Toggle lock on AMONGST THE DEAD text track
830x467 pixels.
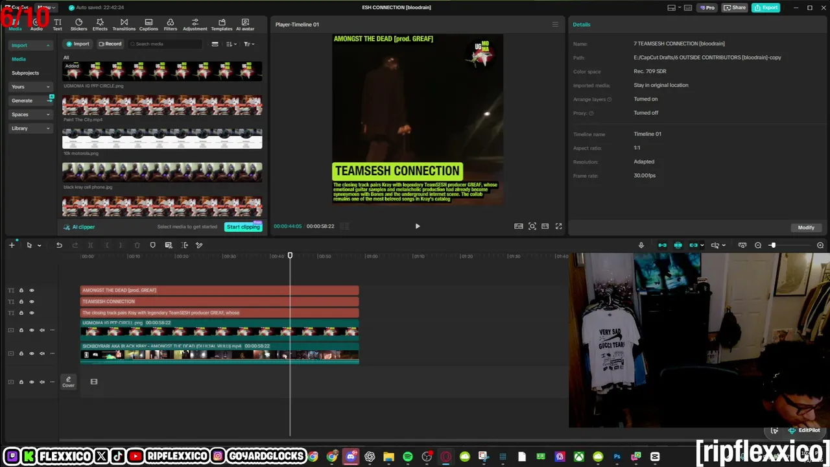pos(21,291)
